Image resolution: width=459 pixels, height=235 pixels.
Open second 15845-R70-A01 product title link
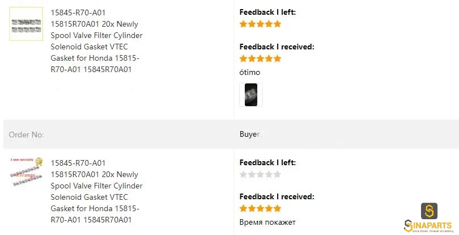tap(96, 191)
